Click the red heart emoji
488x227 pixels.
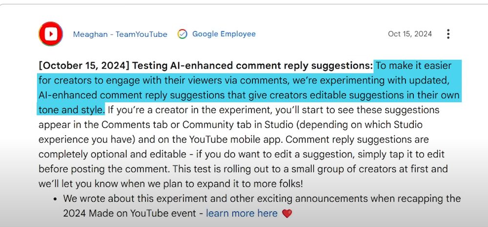[x=287, y=213]
